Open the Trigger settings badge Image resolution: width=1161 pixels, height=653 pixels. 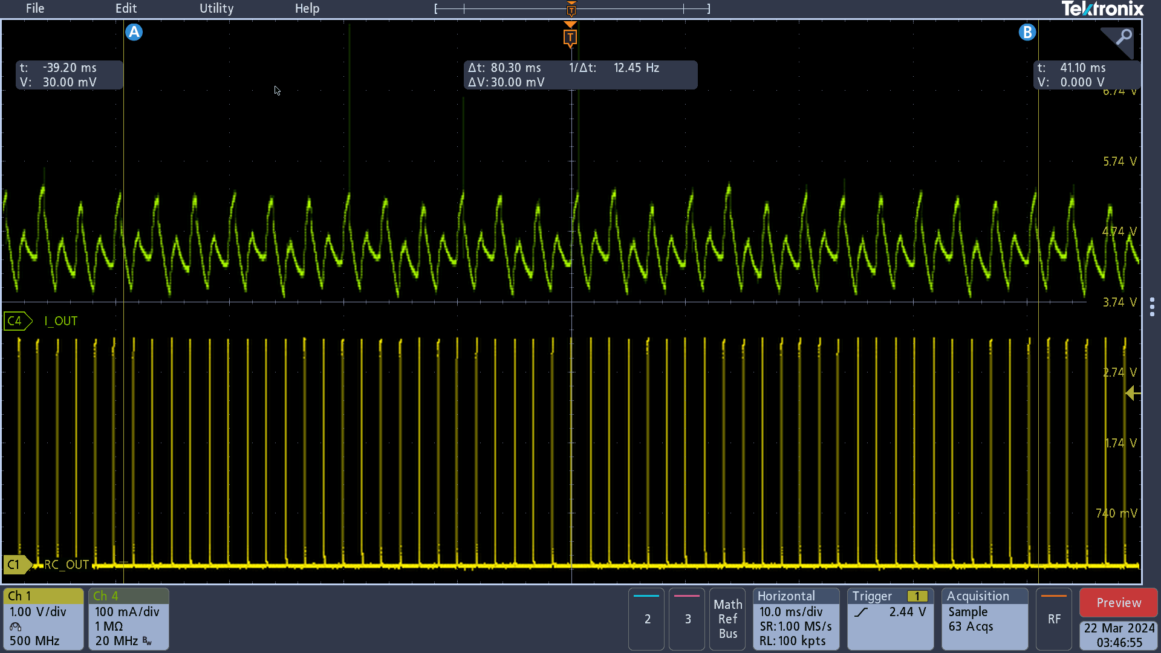pos(889,619)
